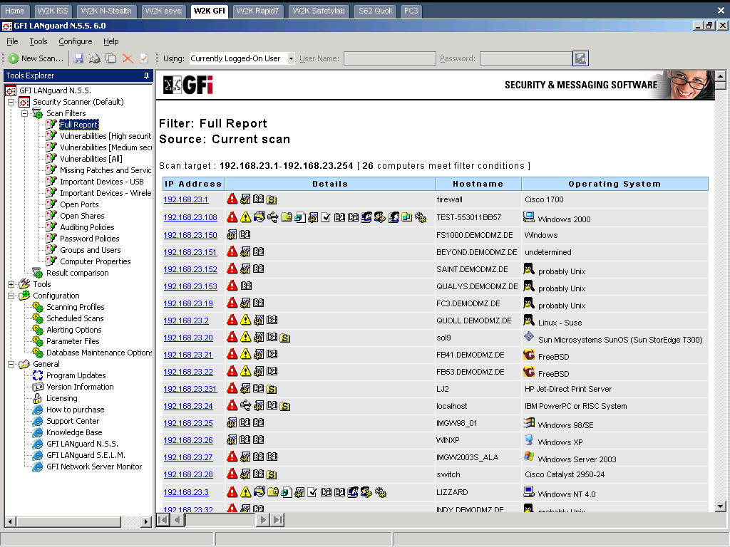Screen dimensions: 730x547
Task: Open Result comparison in tree
Action: [77, 273]
